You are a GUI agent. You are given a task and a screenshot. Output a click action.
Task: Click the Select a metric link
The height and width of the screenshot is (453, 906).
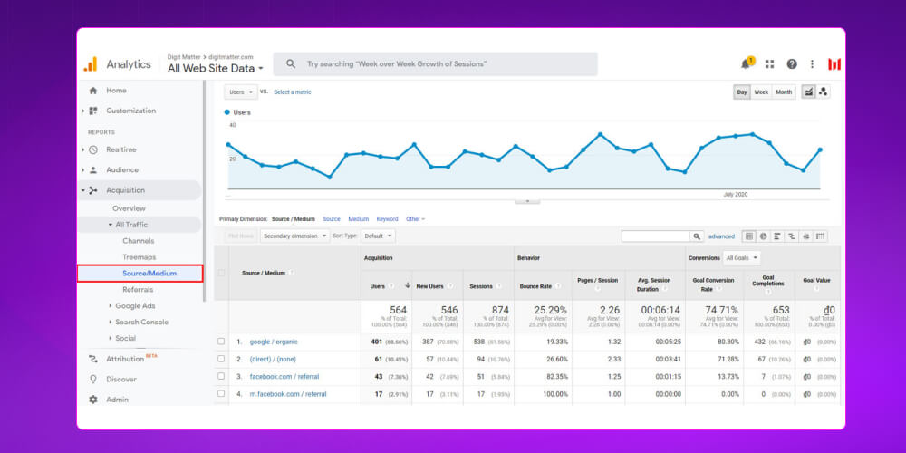point(293,92)
